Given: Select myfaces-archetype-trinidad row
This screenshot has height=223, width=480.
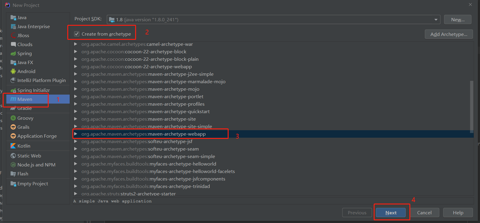Looking at the screenshot, I should (273, 186).
